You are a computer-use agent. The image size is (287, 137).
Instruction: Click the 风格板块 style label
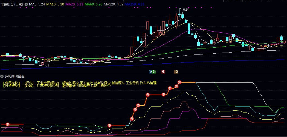[11, 86]
